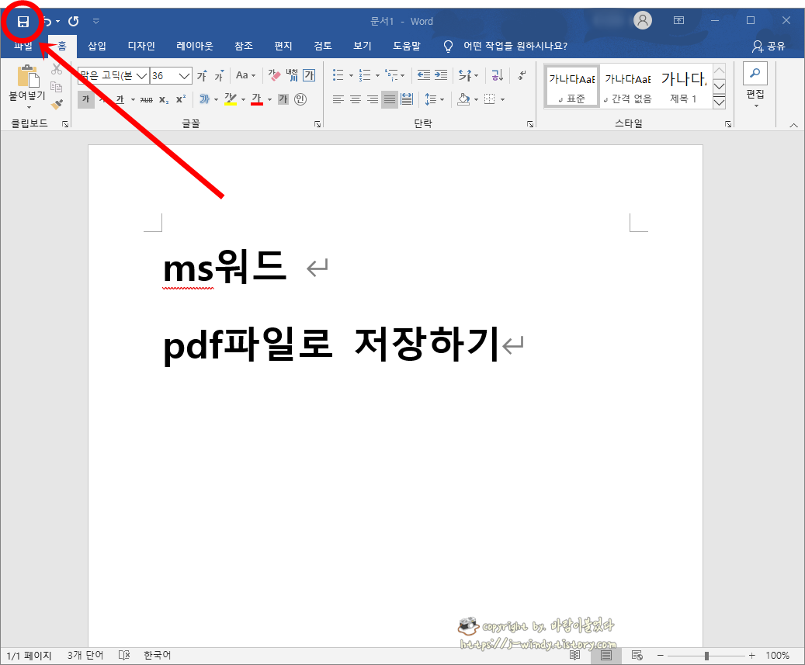The image size is (805, 665).
Task: Click the Ribbon Display Options icon
Action: [x=678, y=20]
